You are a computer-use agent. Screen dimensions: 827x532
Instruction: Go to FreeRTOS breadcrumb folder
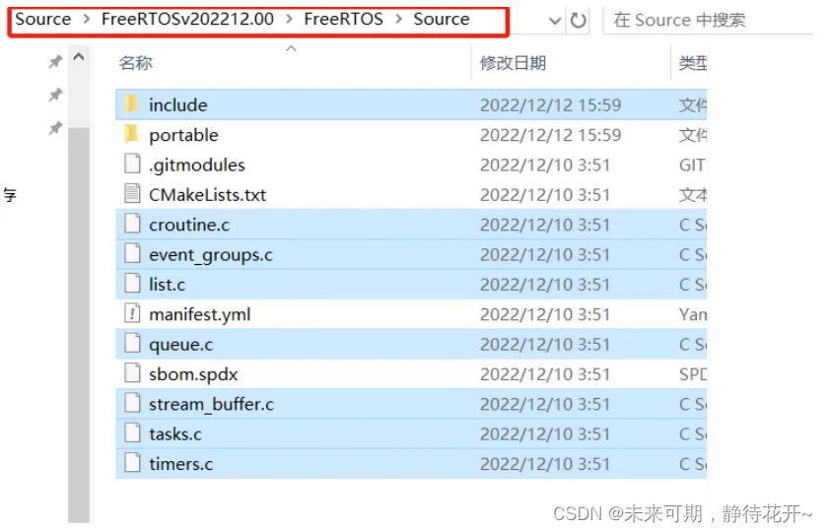tap(343, 19)
